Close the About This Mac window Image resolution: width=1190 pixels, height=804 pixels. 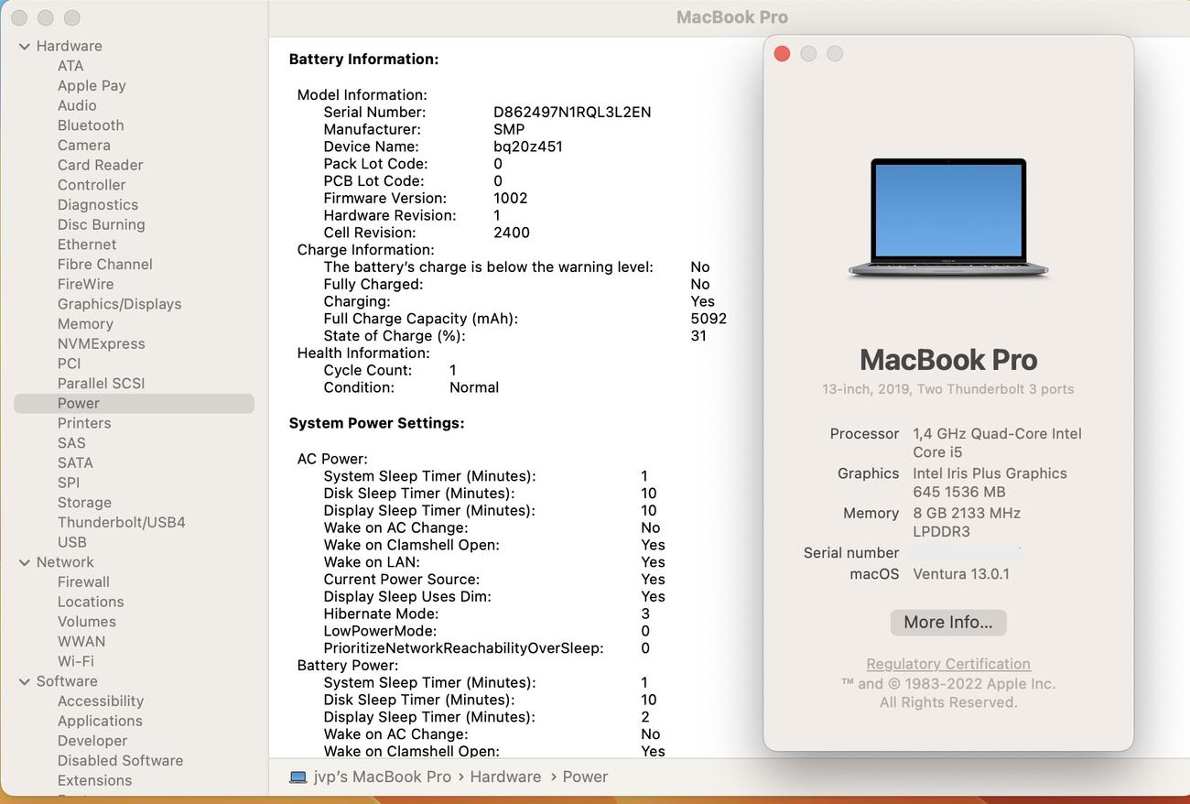tap(782, 54)
